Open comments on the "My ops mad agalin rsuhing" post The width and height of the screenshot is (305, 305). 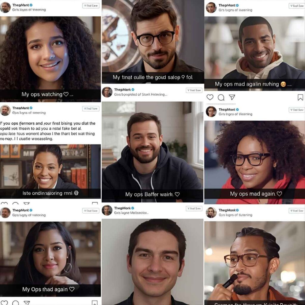[221, 97]
